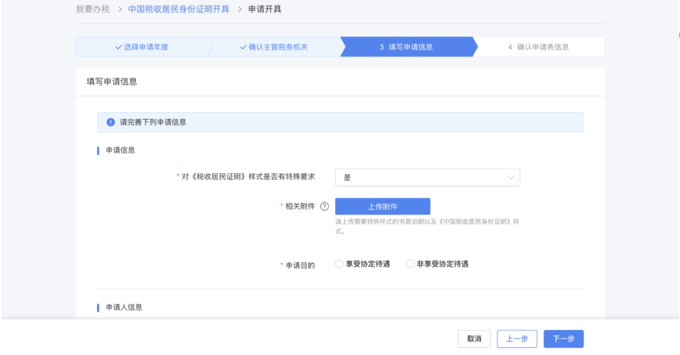Jump to step 4 确认申请表信息
Screen dimensions: 680x355
(538, 47)
